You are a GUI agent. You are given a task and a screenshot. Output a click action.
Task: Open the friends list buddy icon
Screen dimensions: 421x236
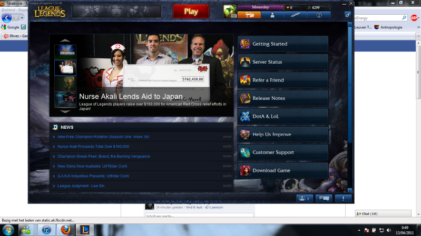coord(304,198)
